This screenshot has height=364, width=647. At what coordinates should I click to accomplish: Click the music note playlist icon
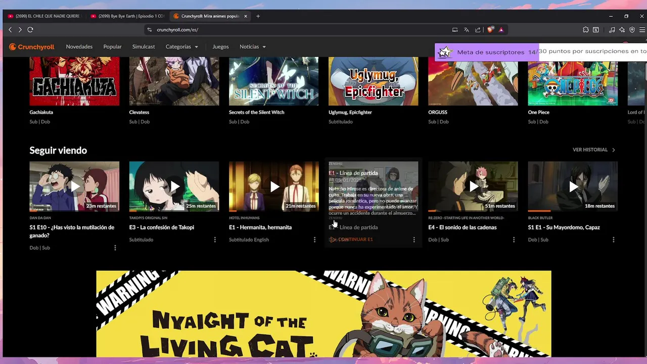click(612, 30)
